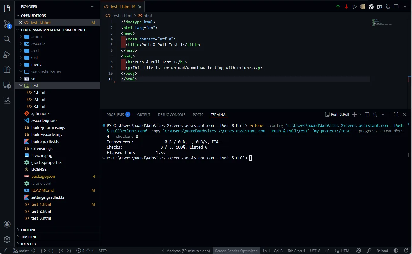Open the Run and Debug view
This screenshot has height=254, width=412.
pos(7,54)
